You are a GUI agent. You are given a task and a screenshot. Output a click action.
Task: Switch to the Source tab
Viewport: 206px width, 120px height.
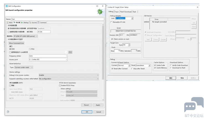pos(33,23)
